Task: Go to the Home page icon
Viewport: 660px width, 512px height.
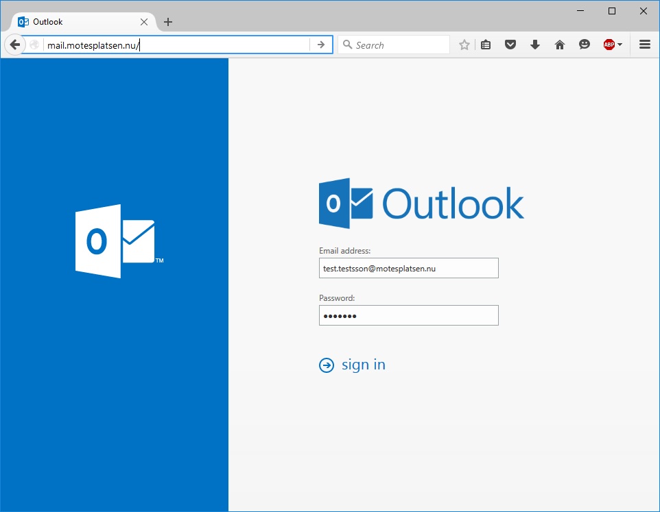Action: 559,45
